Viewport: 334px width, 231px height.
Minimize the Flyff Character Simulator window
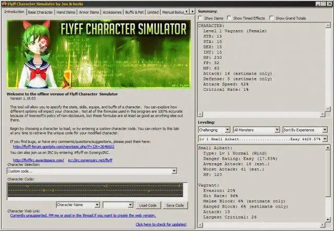pyautogui.click(x=318, y=4)
